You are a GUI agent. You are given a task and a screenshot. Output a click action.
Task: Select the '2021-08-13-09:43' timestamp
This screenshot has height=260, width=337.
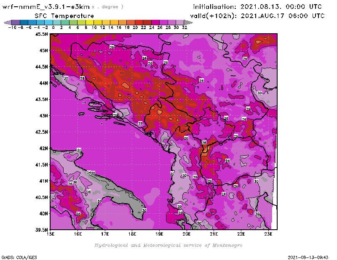pos(308,257)
